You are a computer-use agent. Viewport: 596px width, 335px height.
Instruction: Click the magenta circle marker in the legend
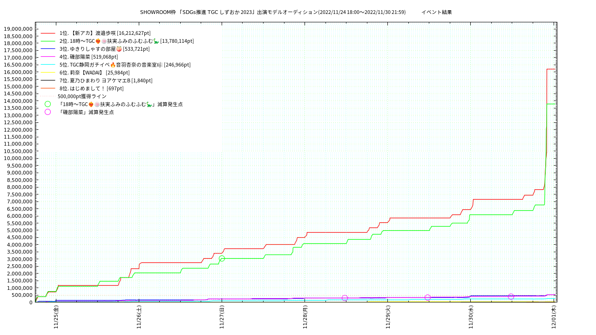coord(47,112)
